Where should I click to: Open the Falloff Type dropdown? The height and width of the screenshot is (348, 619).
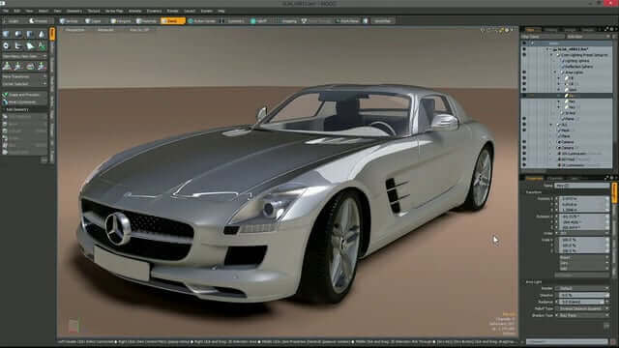(582, 309)
